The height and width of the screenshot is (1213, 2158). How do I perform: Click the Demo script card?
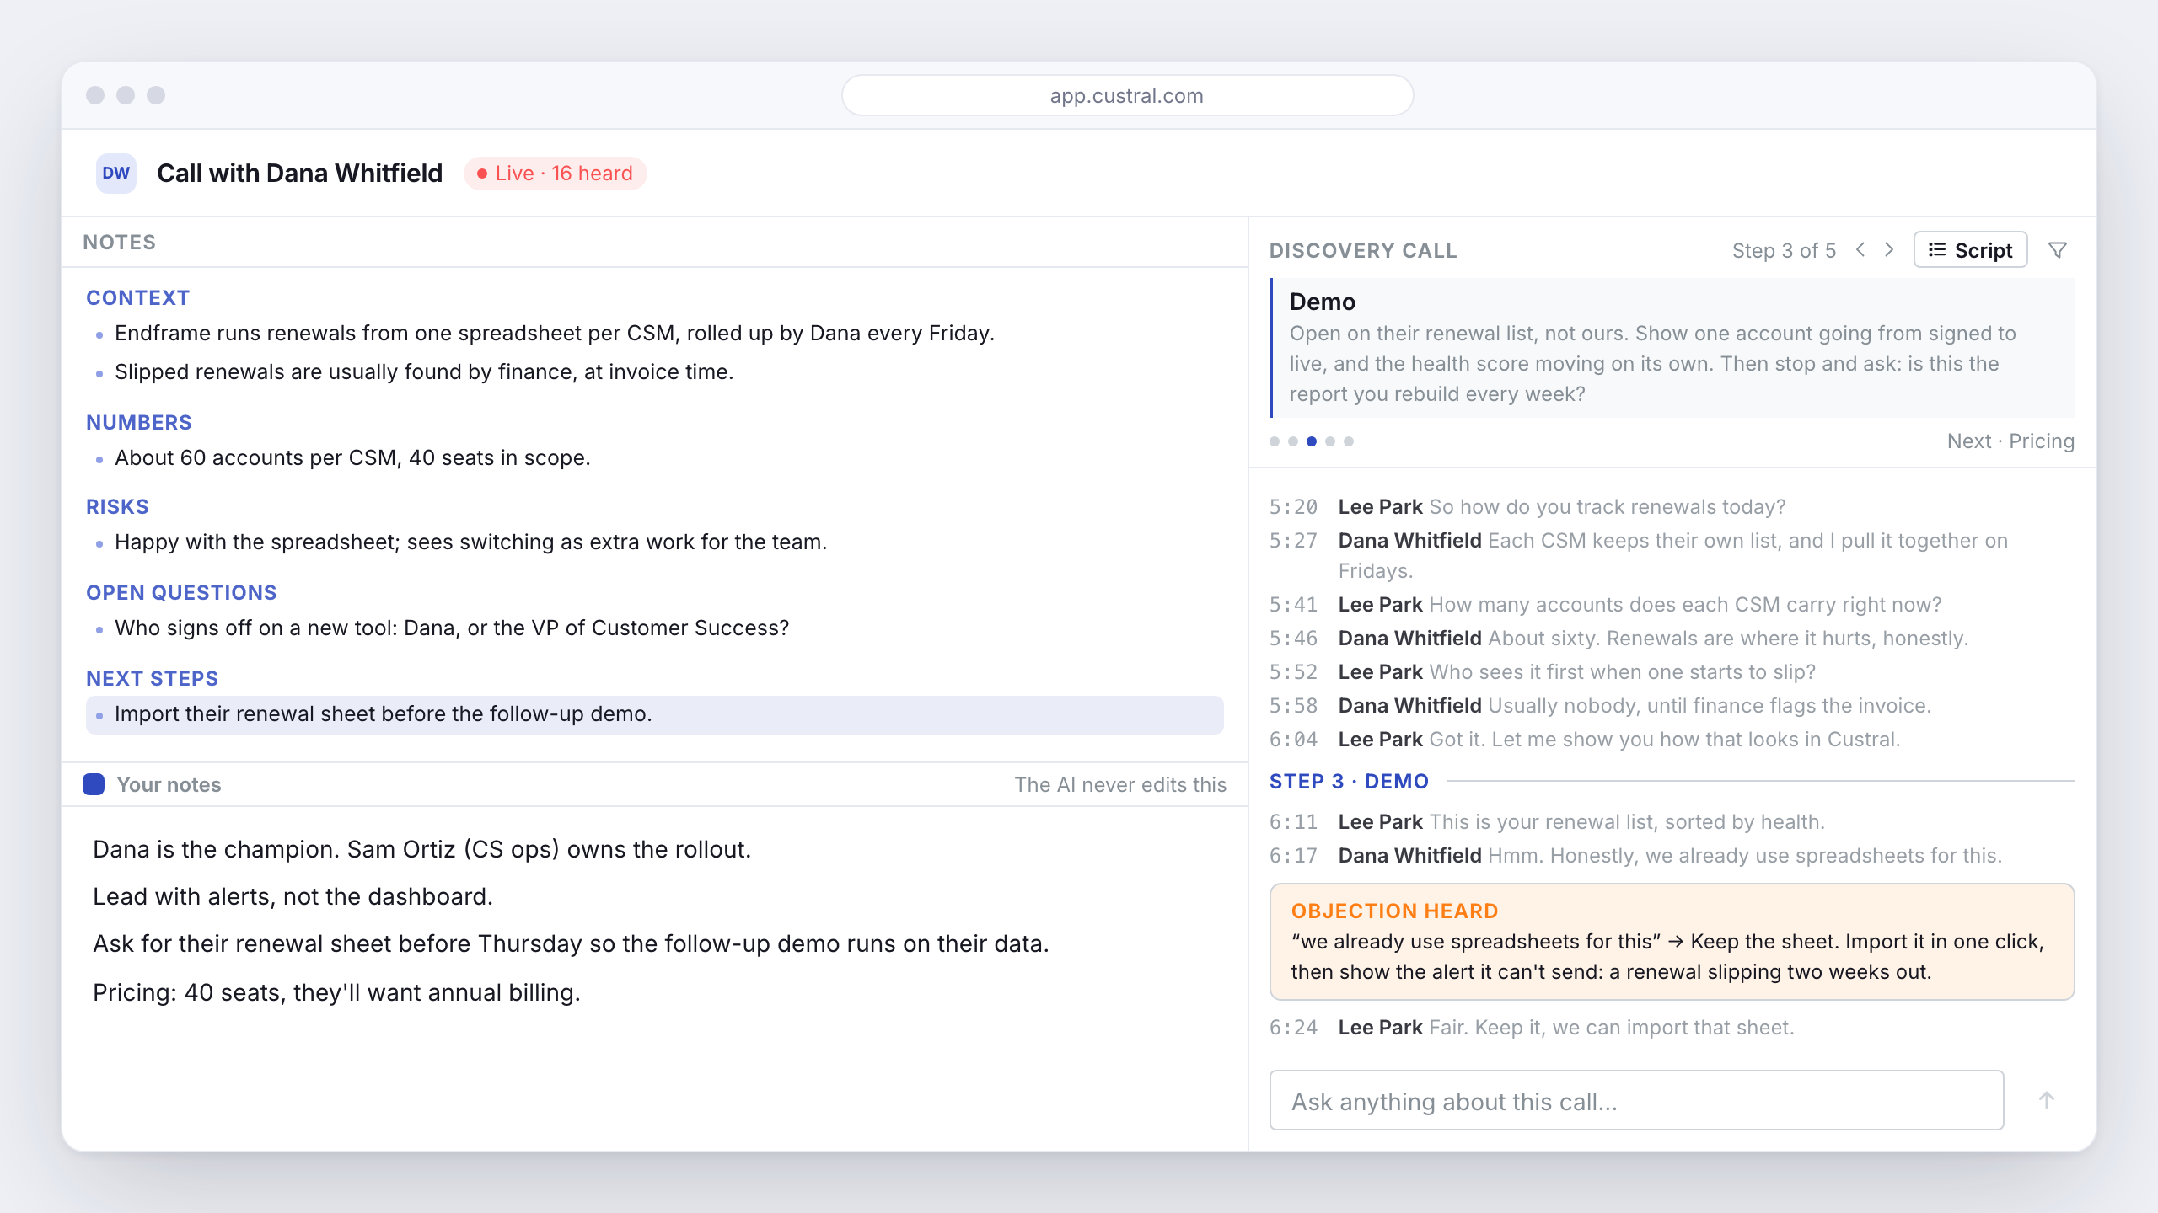pos(1672,348)
